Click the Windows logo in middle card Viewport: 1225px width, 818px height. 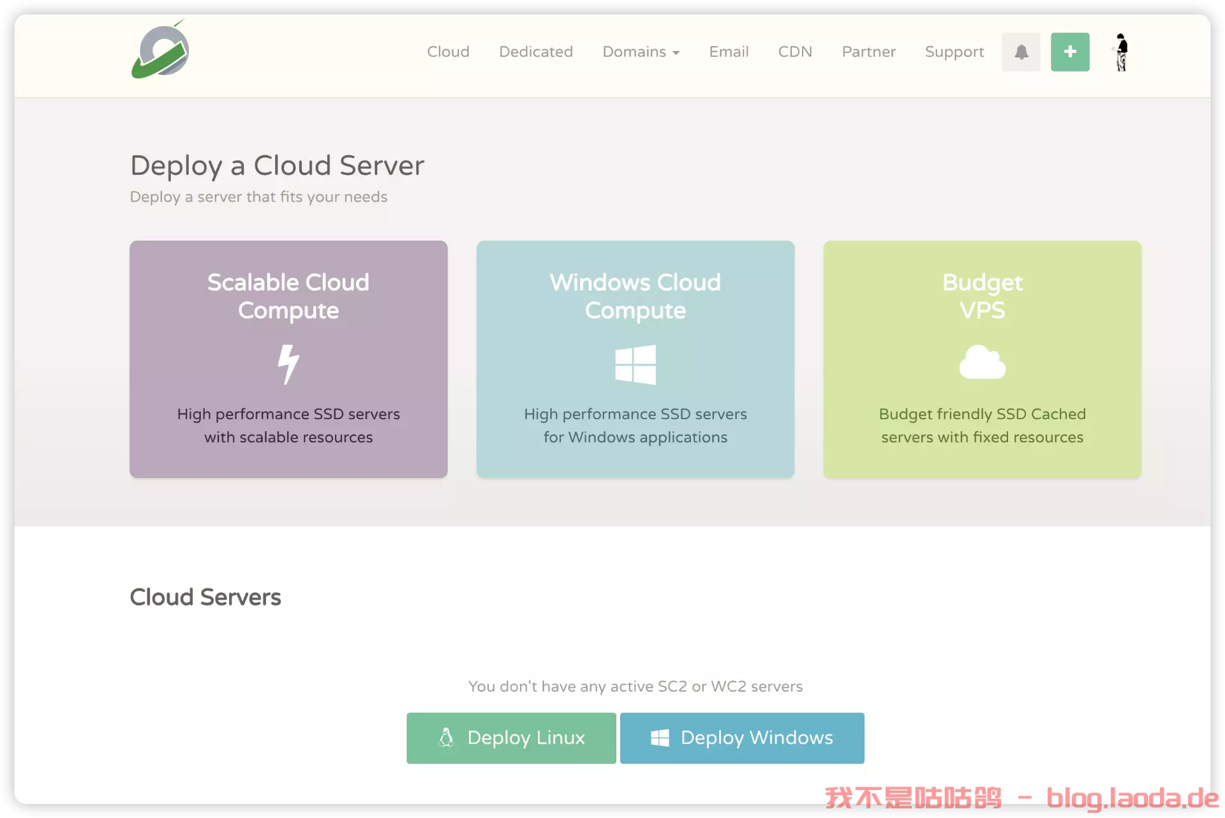(x=635, y=364)
